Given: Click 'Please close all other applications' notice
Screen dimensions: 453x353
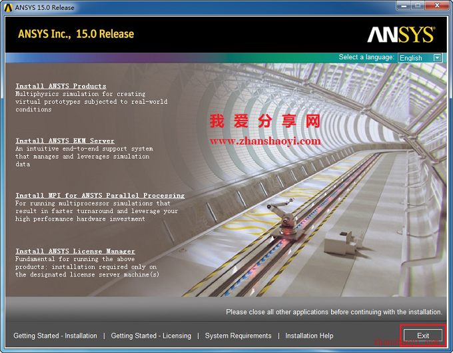Looking at the screenshot, I should coord(334,312).
